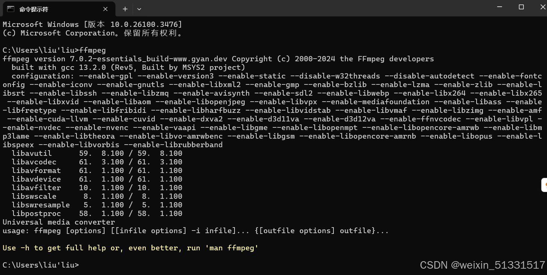
Task: Open a new terminal tab with the plus icon
Action: 125,9
